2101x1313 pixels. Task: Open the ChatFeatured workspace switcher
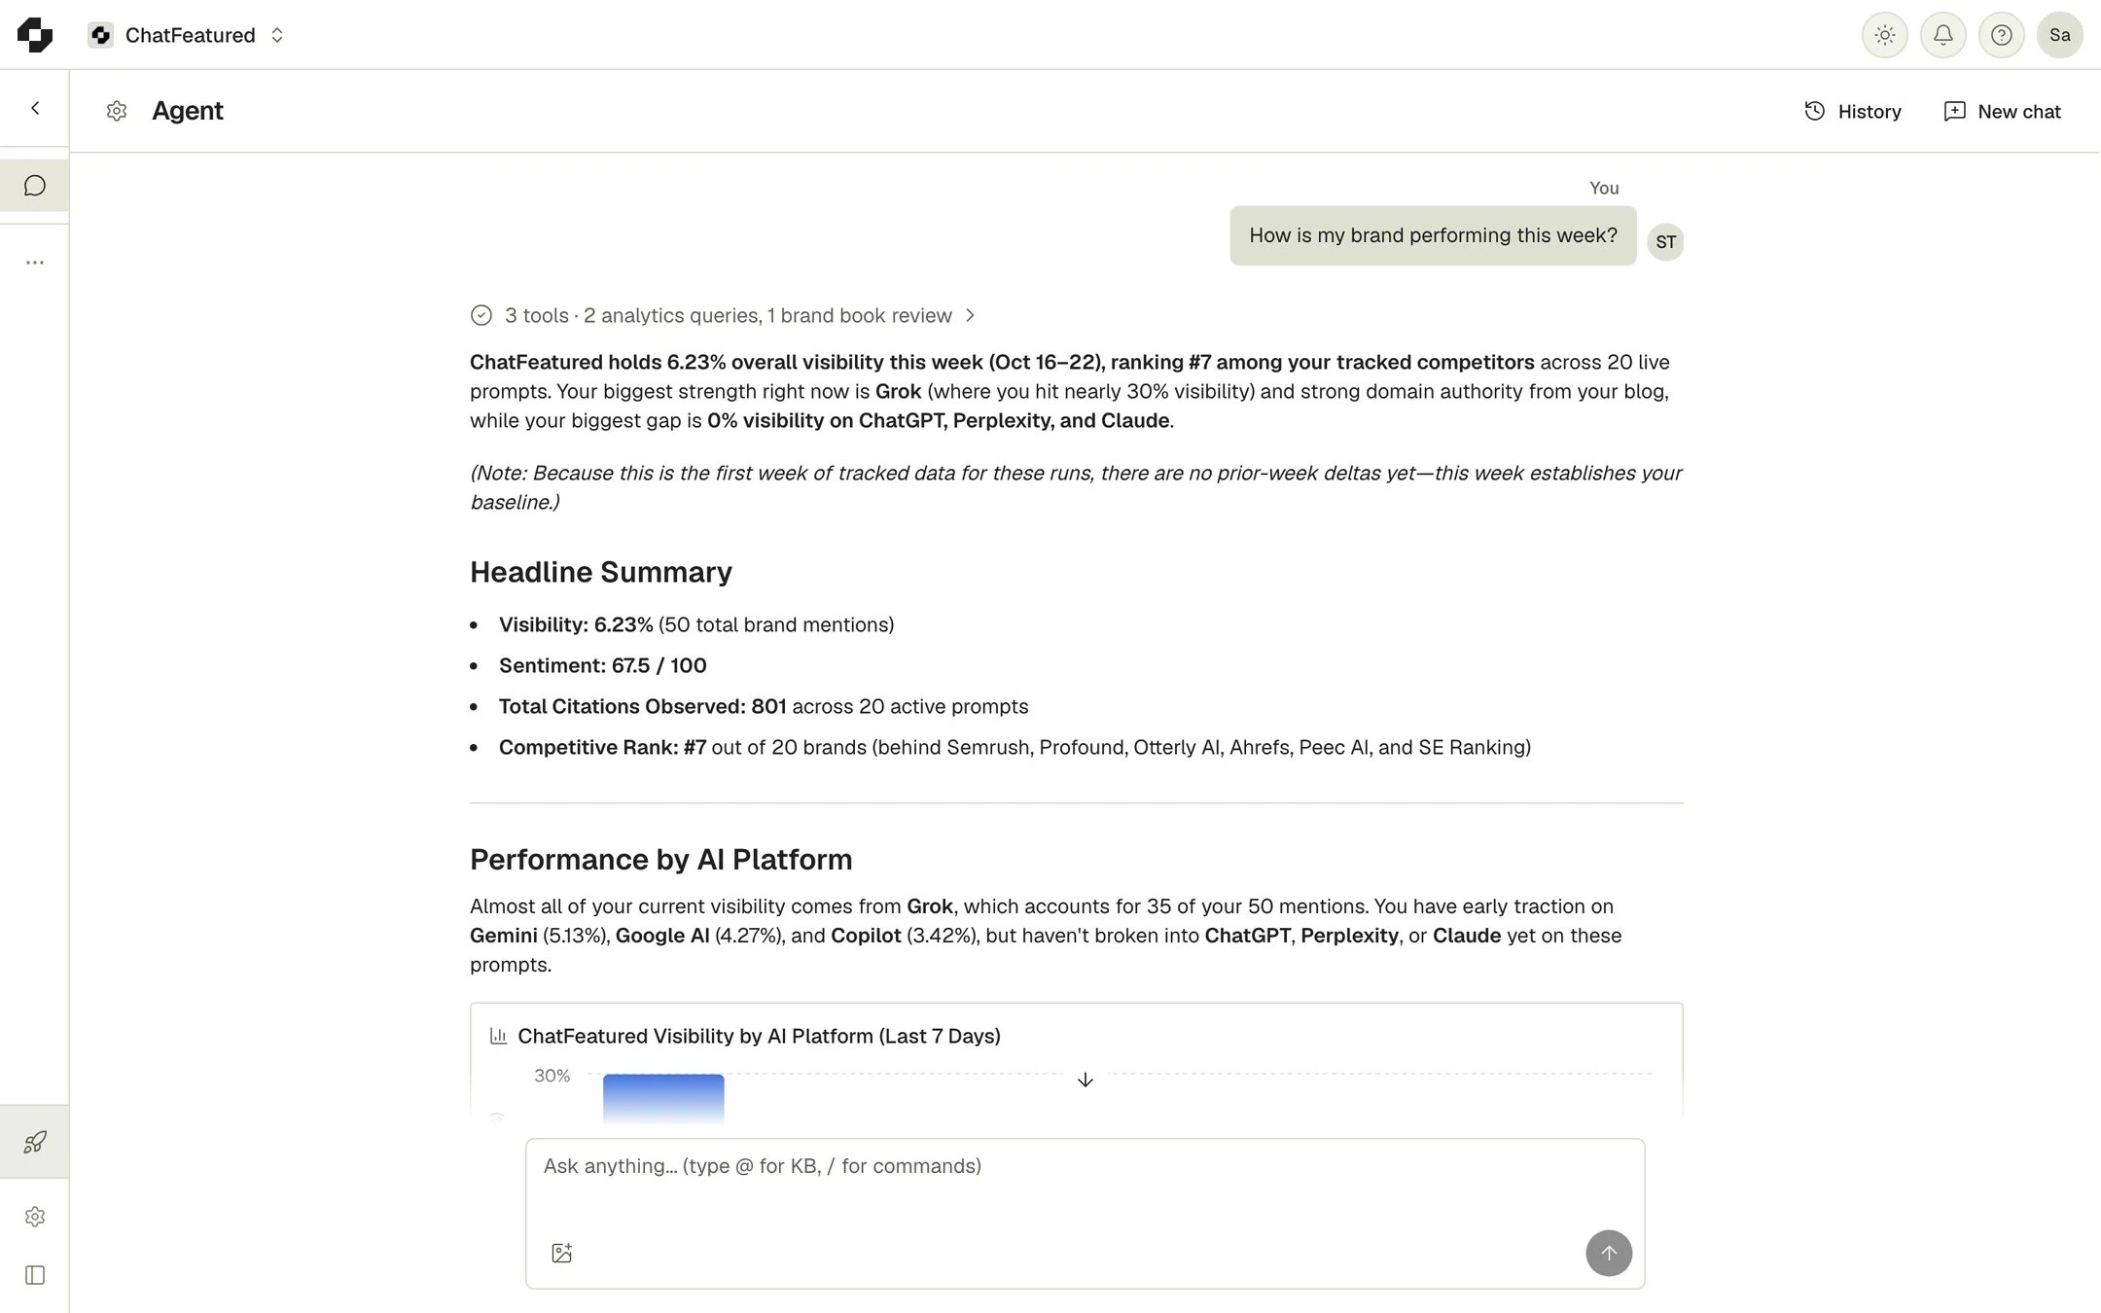[x=186, y=35]
